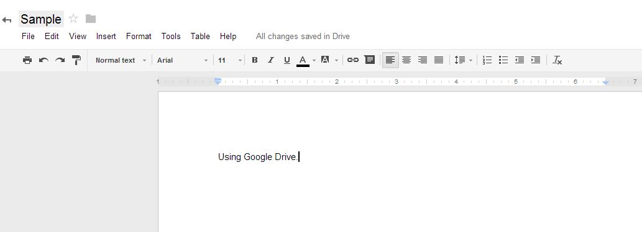Center align the text
The width and height of the screenshot is (642, 232).
(x=406, y=60)
